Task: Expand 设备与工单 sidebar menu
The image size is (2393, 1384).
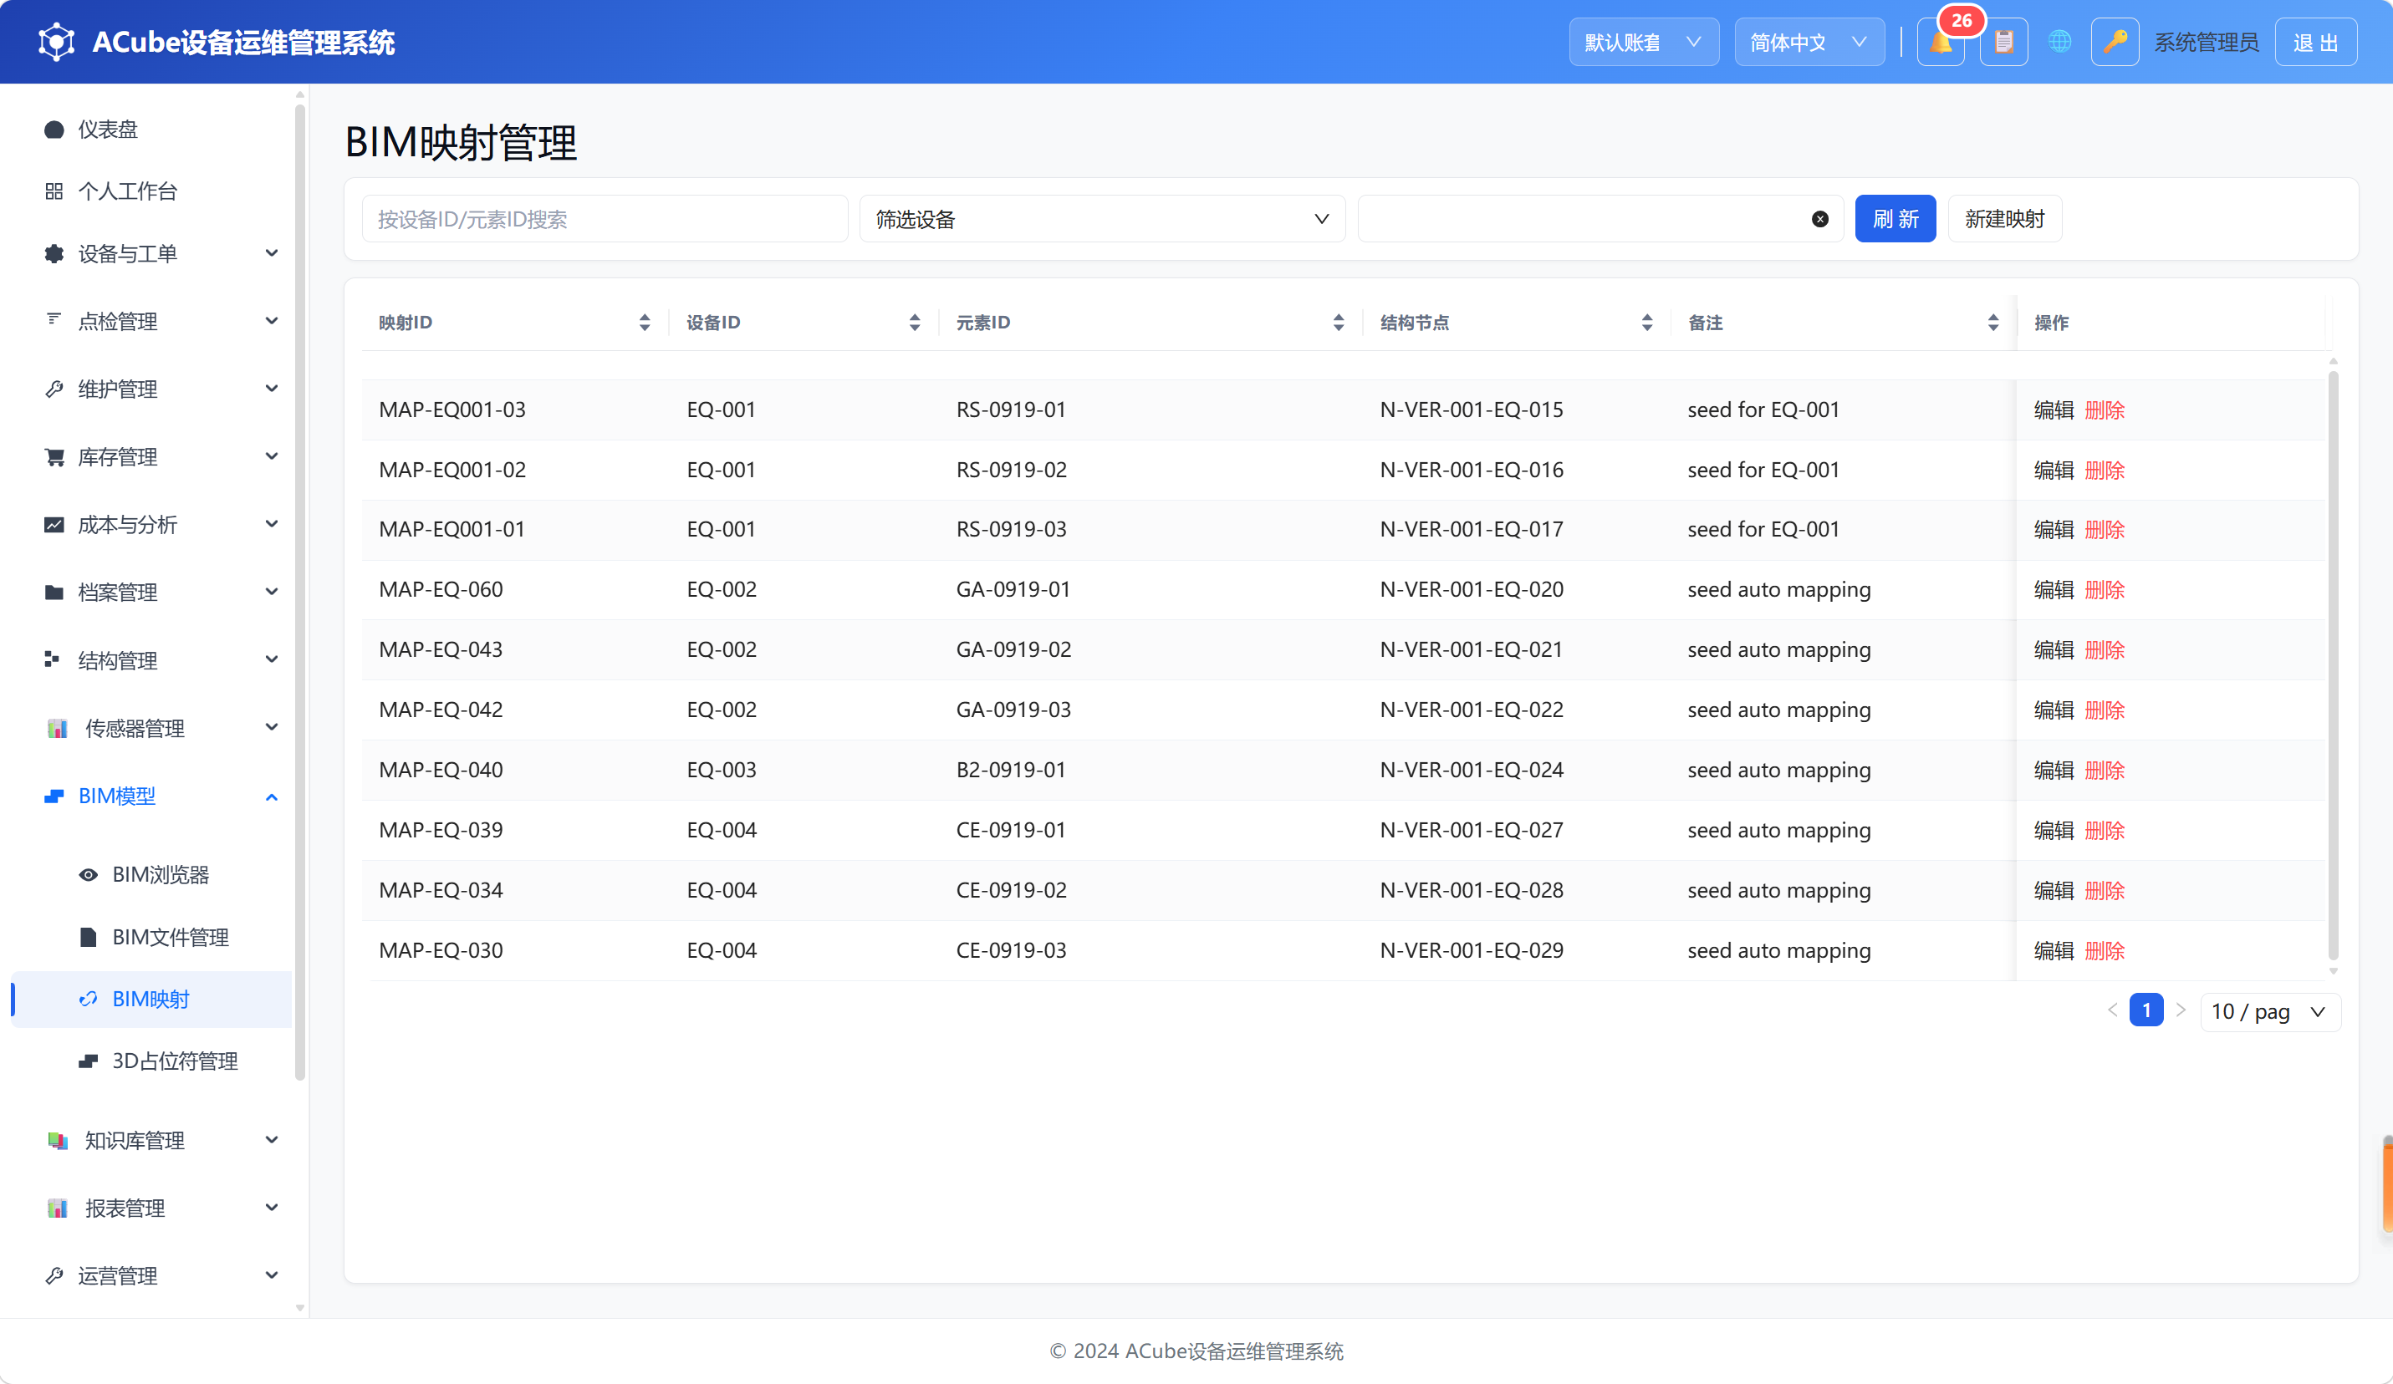Action: pos(152,253)
